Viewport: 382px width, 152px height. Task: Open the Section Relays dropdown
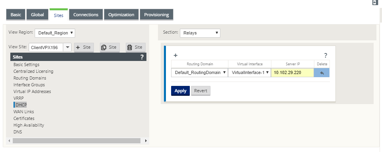pos(200,33)
